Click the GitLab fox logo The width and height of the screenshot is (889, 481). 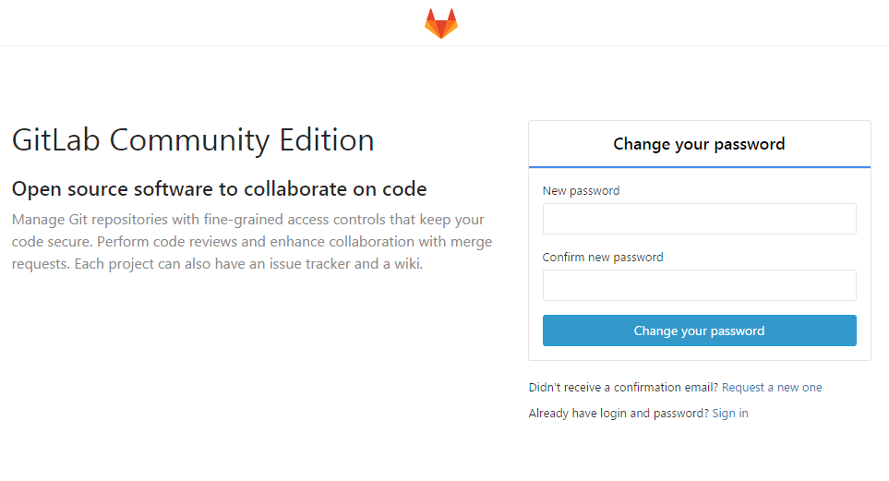pos(441,24)
